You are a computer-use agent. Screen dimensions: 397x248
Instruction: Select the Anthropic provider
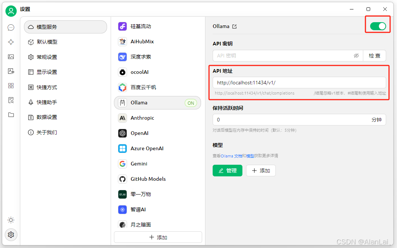point(157,118)
